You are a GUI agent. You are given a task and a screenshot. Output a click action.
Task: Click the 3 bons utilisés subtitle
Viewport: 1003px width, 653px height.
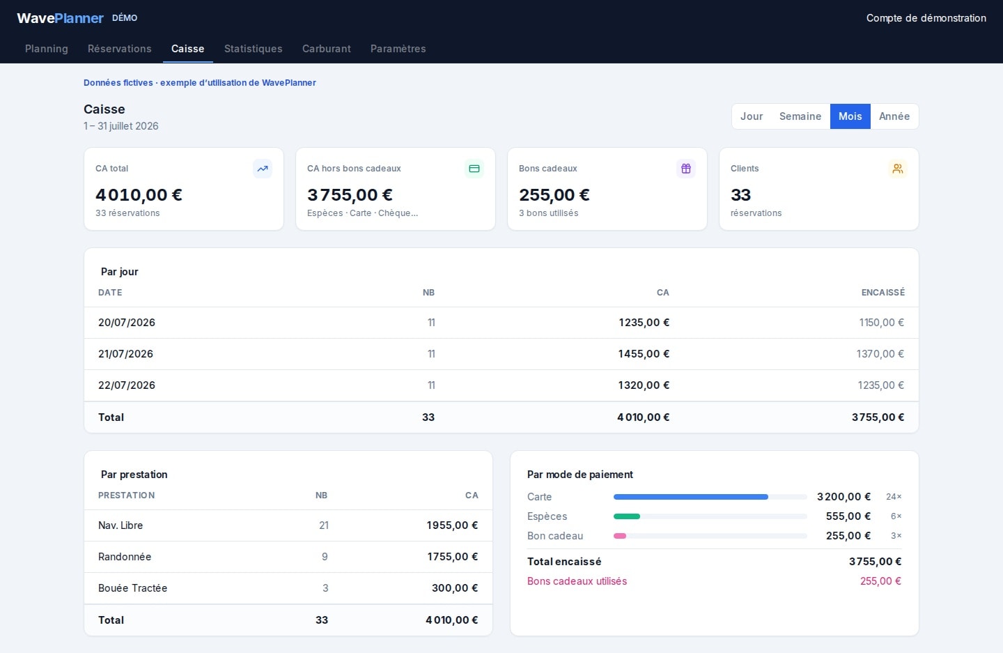[549, 213]
